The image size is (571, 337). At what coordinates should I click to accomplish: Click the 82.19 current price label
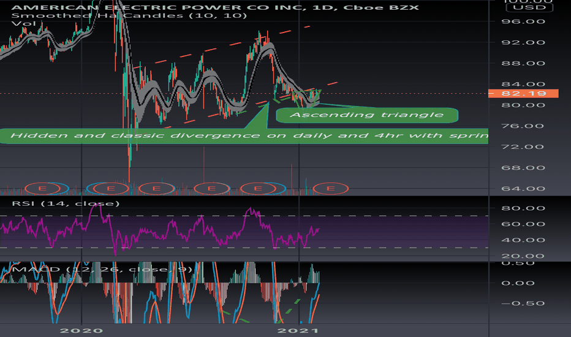[x=523, y=93]
